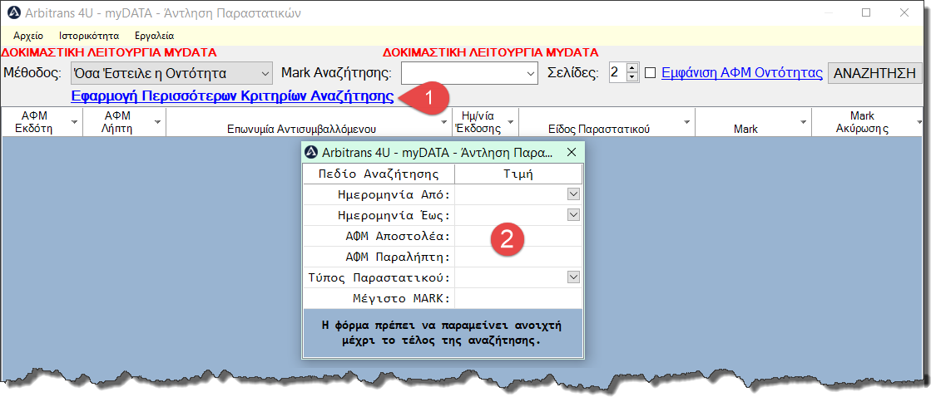Open the Ημερομηνία Έως date picker arrow
The height and width of the screenshot is (397, 931).
[x=573, y=214]
